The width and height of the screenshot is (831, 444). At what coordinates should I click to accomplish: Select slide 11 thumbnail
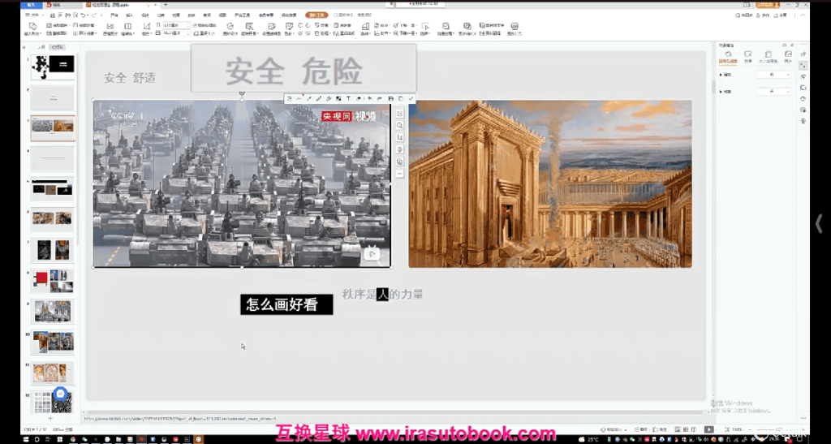[53, 373]
